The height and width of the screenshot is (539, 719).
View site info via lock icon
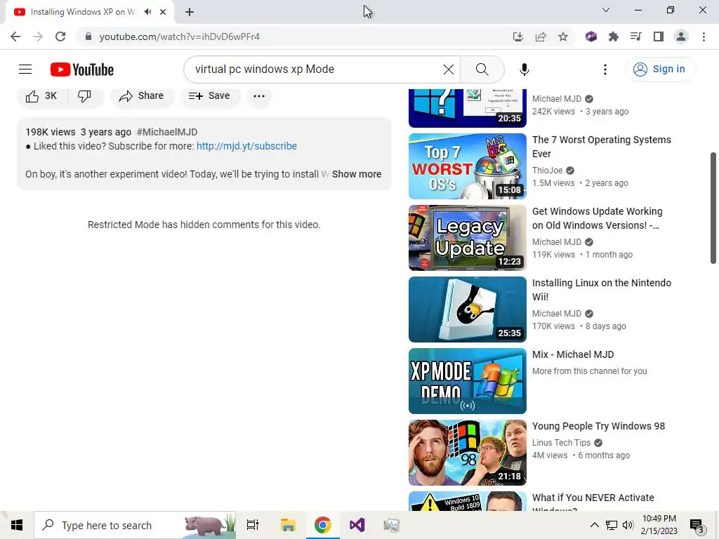pos(88,36)
